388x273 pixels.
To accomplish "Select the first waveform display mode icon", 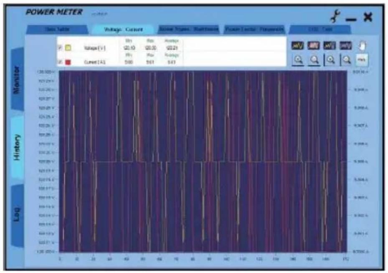I will point(298,46).
